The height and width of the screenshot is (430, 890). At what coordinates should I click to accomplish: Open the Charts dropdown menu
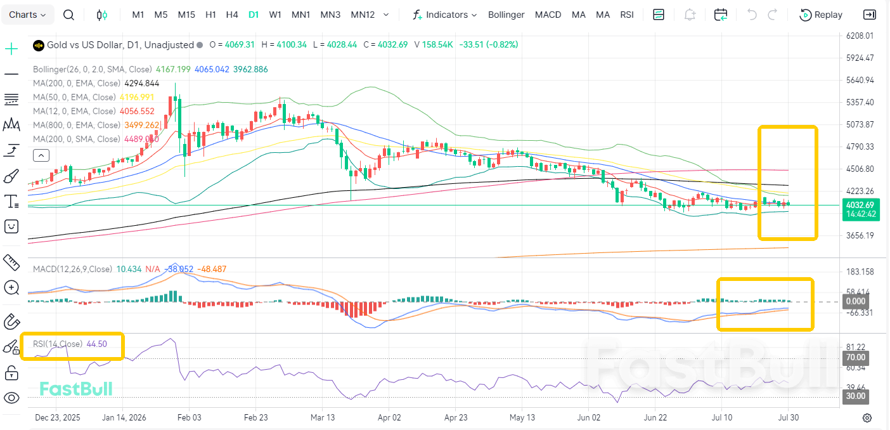click(28, 15)
